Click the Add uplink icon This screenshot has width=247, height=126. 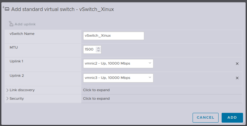tap(11, 24)
